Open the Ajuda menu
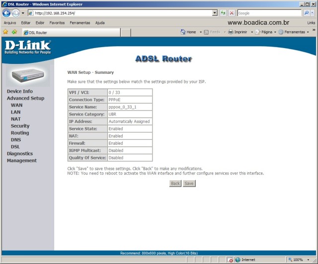Screen dimensions: 318x264 100,23
